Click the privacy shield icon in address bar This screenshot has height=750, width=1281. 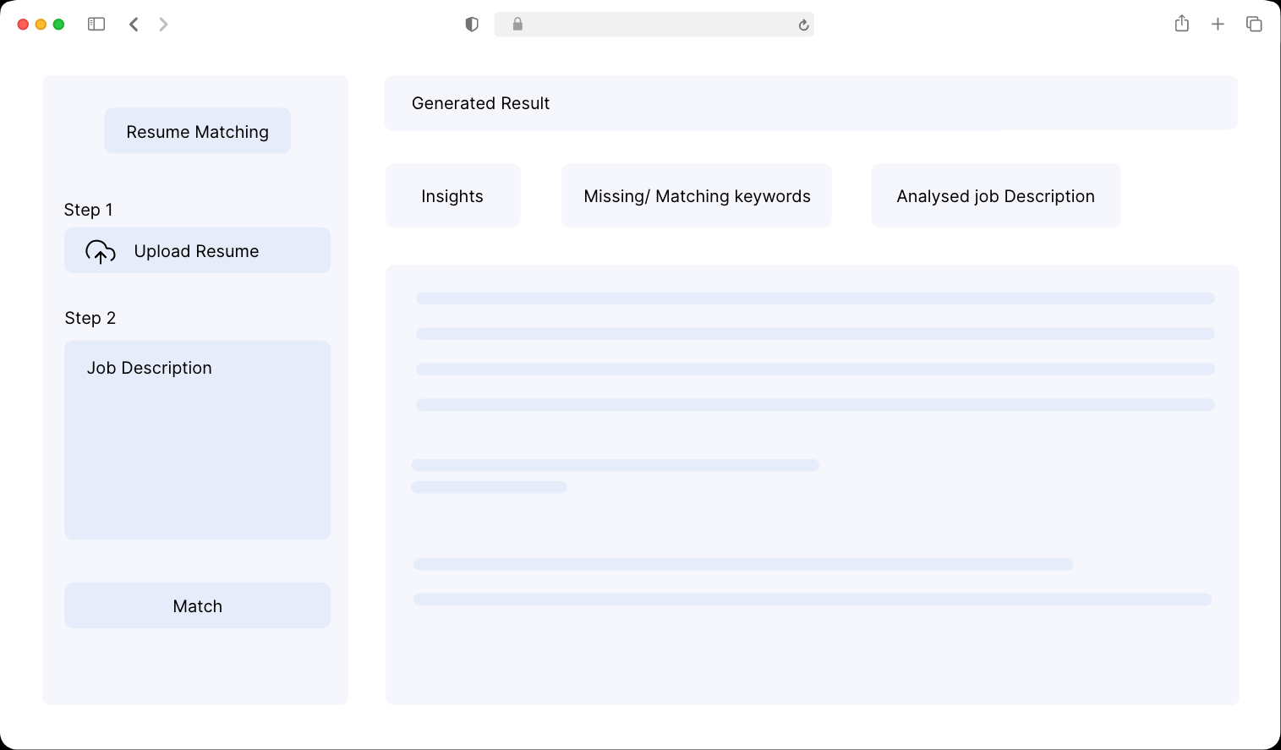coord(471,25)
